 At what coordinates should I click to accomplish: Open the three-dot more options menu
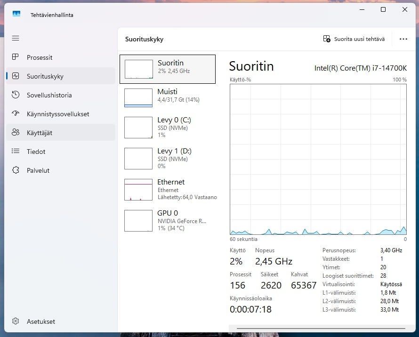(x=403, y=39)
